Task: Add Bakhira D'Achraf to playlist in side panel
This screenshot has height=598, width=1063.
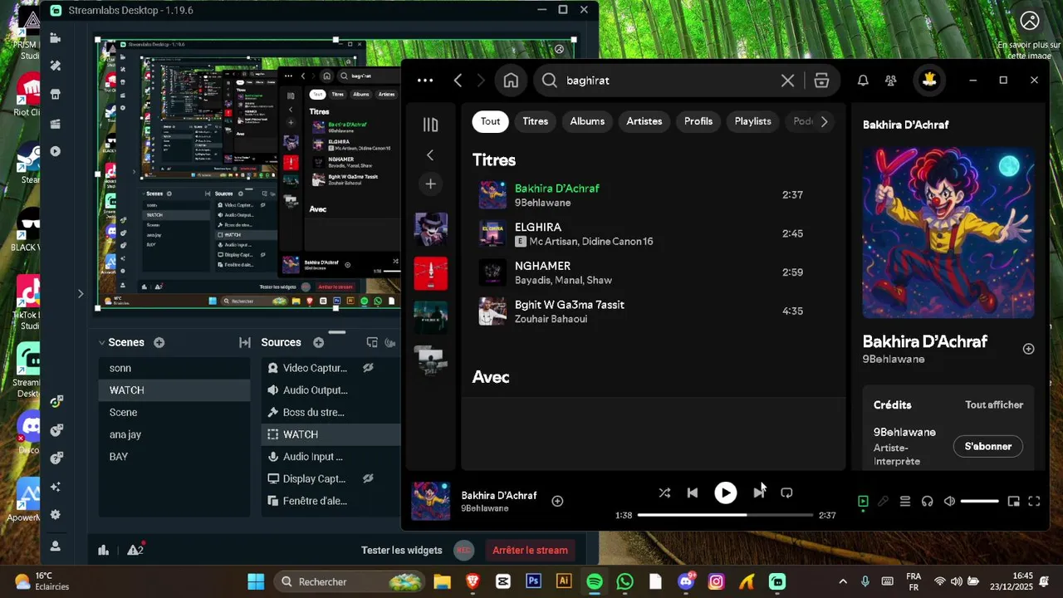Action: tap(1028, 349)
